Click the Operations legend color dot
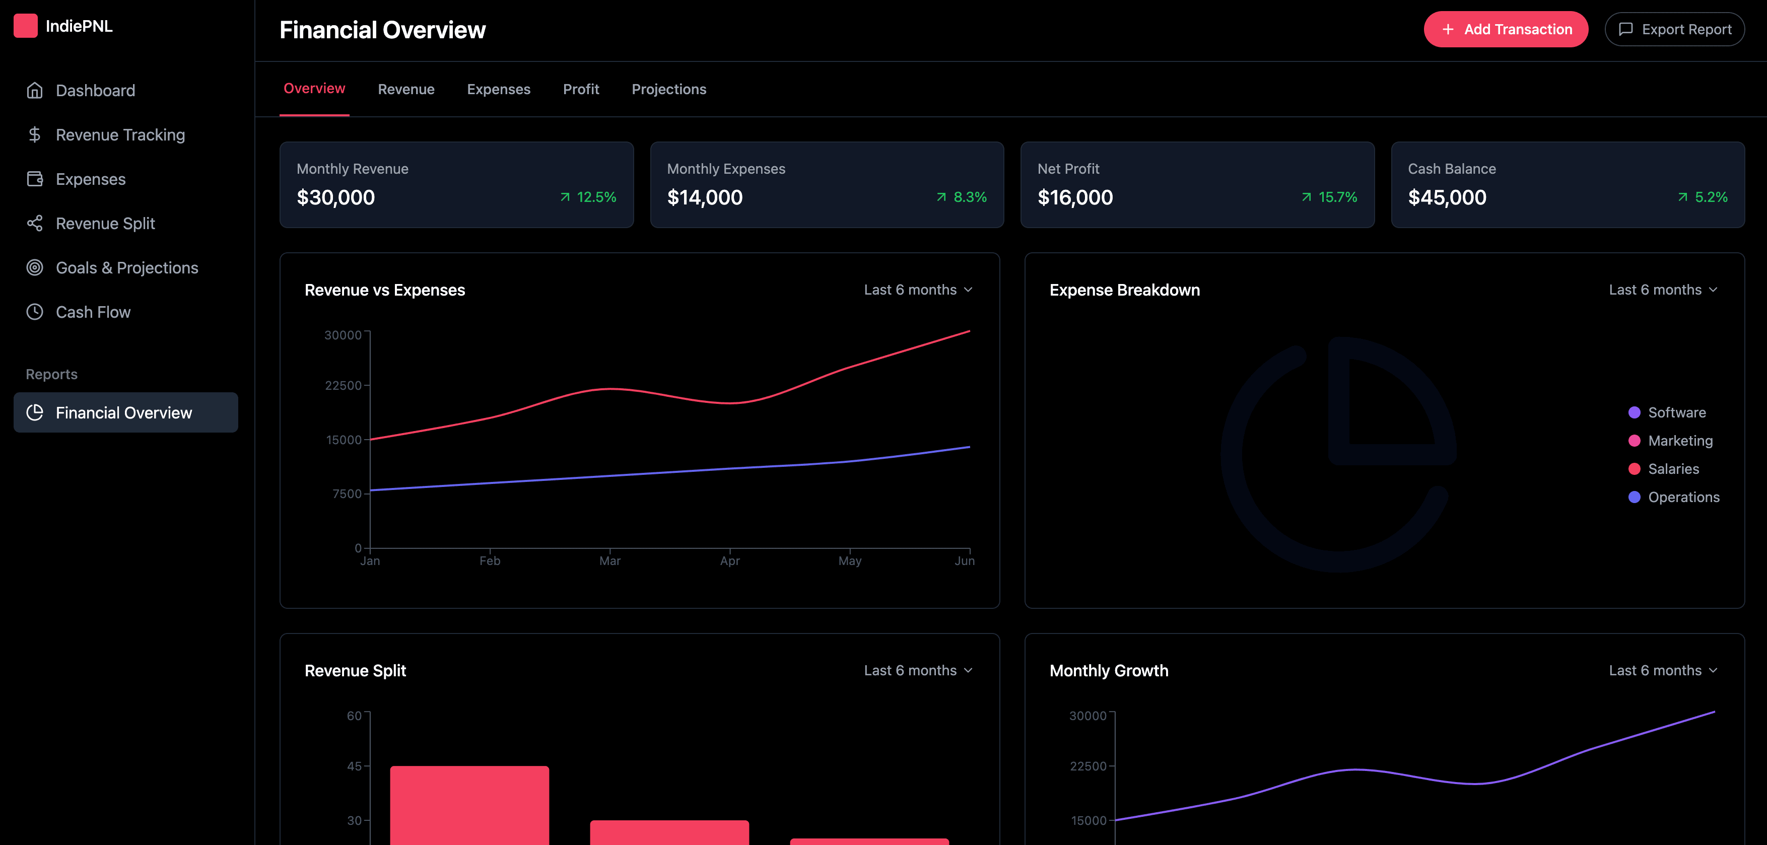The height and width of the screenshot is (845, 1767). [x=1635, y=497]
